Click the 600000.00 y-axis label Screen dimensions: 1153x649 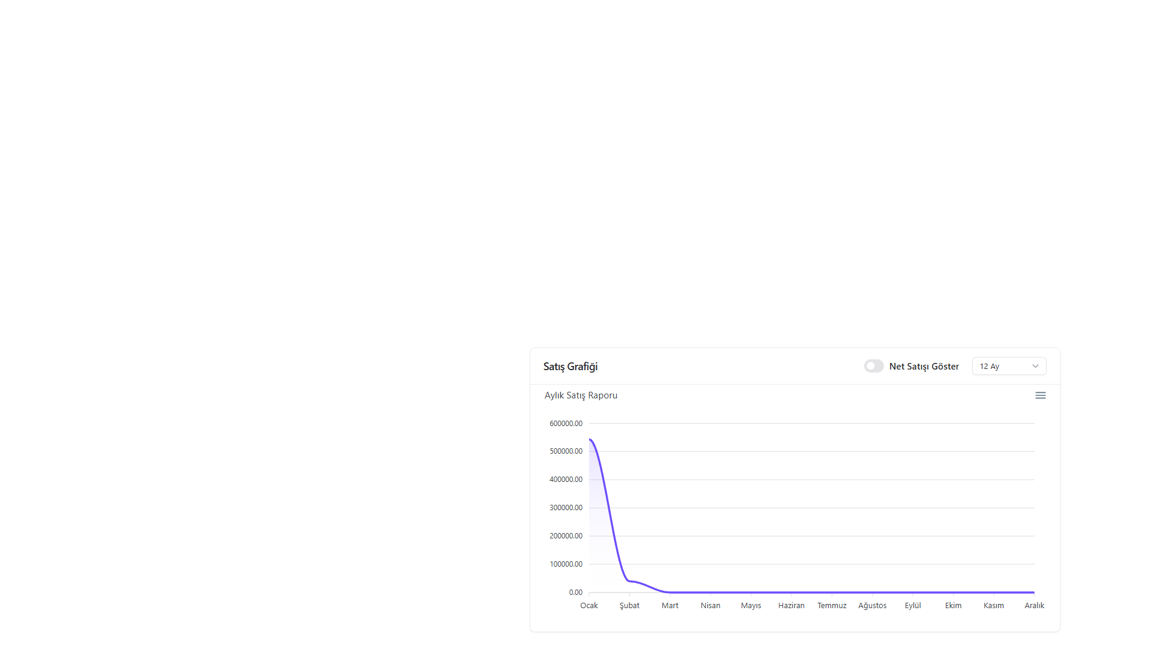point(566,423)
